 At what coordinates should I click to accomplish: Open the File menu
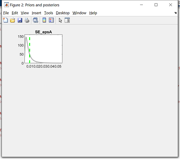pyautogui.click(x=6, y=13)
